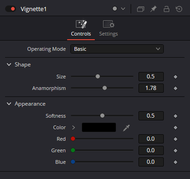Click the Operating Mode dropdown chevron
The image size is (190, 179).
(158, 49)
